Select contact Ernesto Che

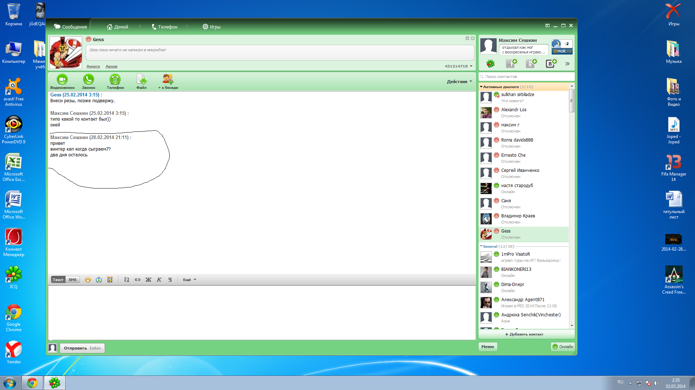tap(524, 158)
